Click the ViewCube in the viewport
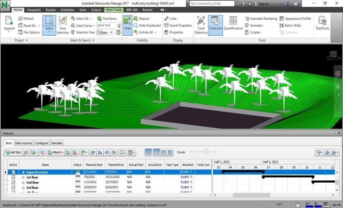The height and width of the screenshot is (208, 343). tap(333, 55)
